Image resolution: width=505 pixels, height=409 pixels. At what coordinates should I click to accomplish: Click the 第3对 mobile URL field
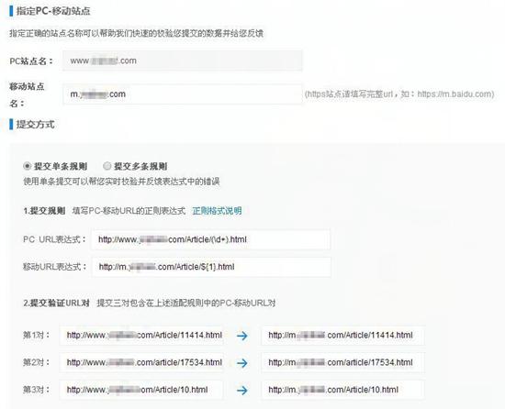pos(343,390)
